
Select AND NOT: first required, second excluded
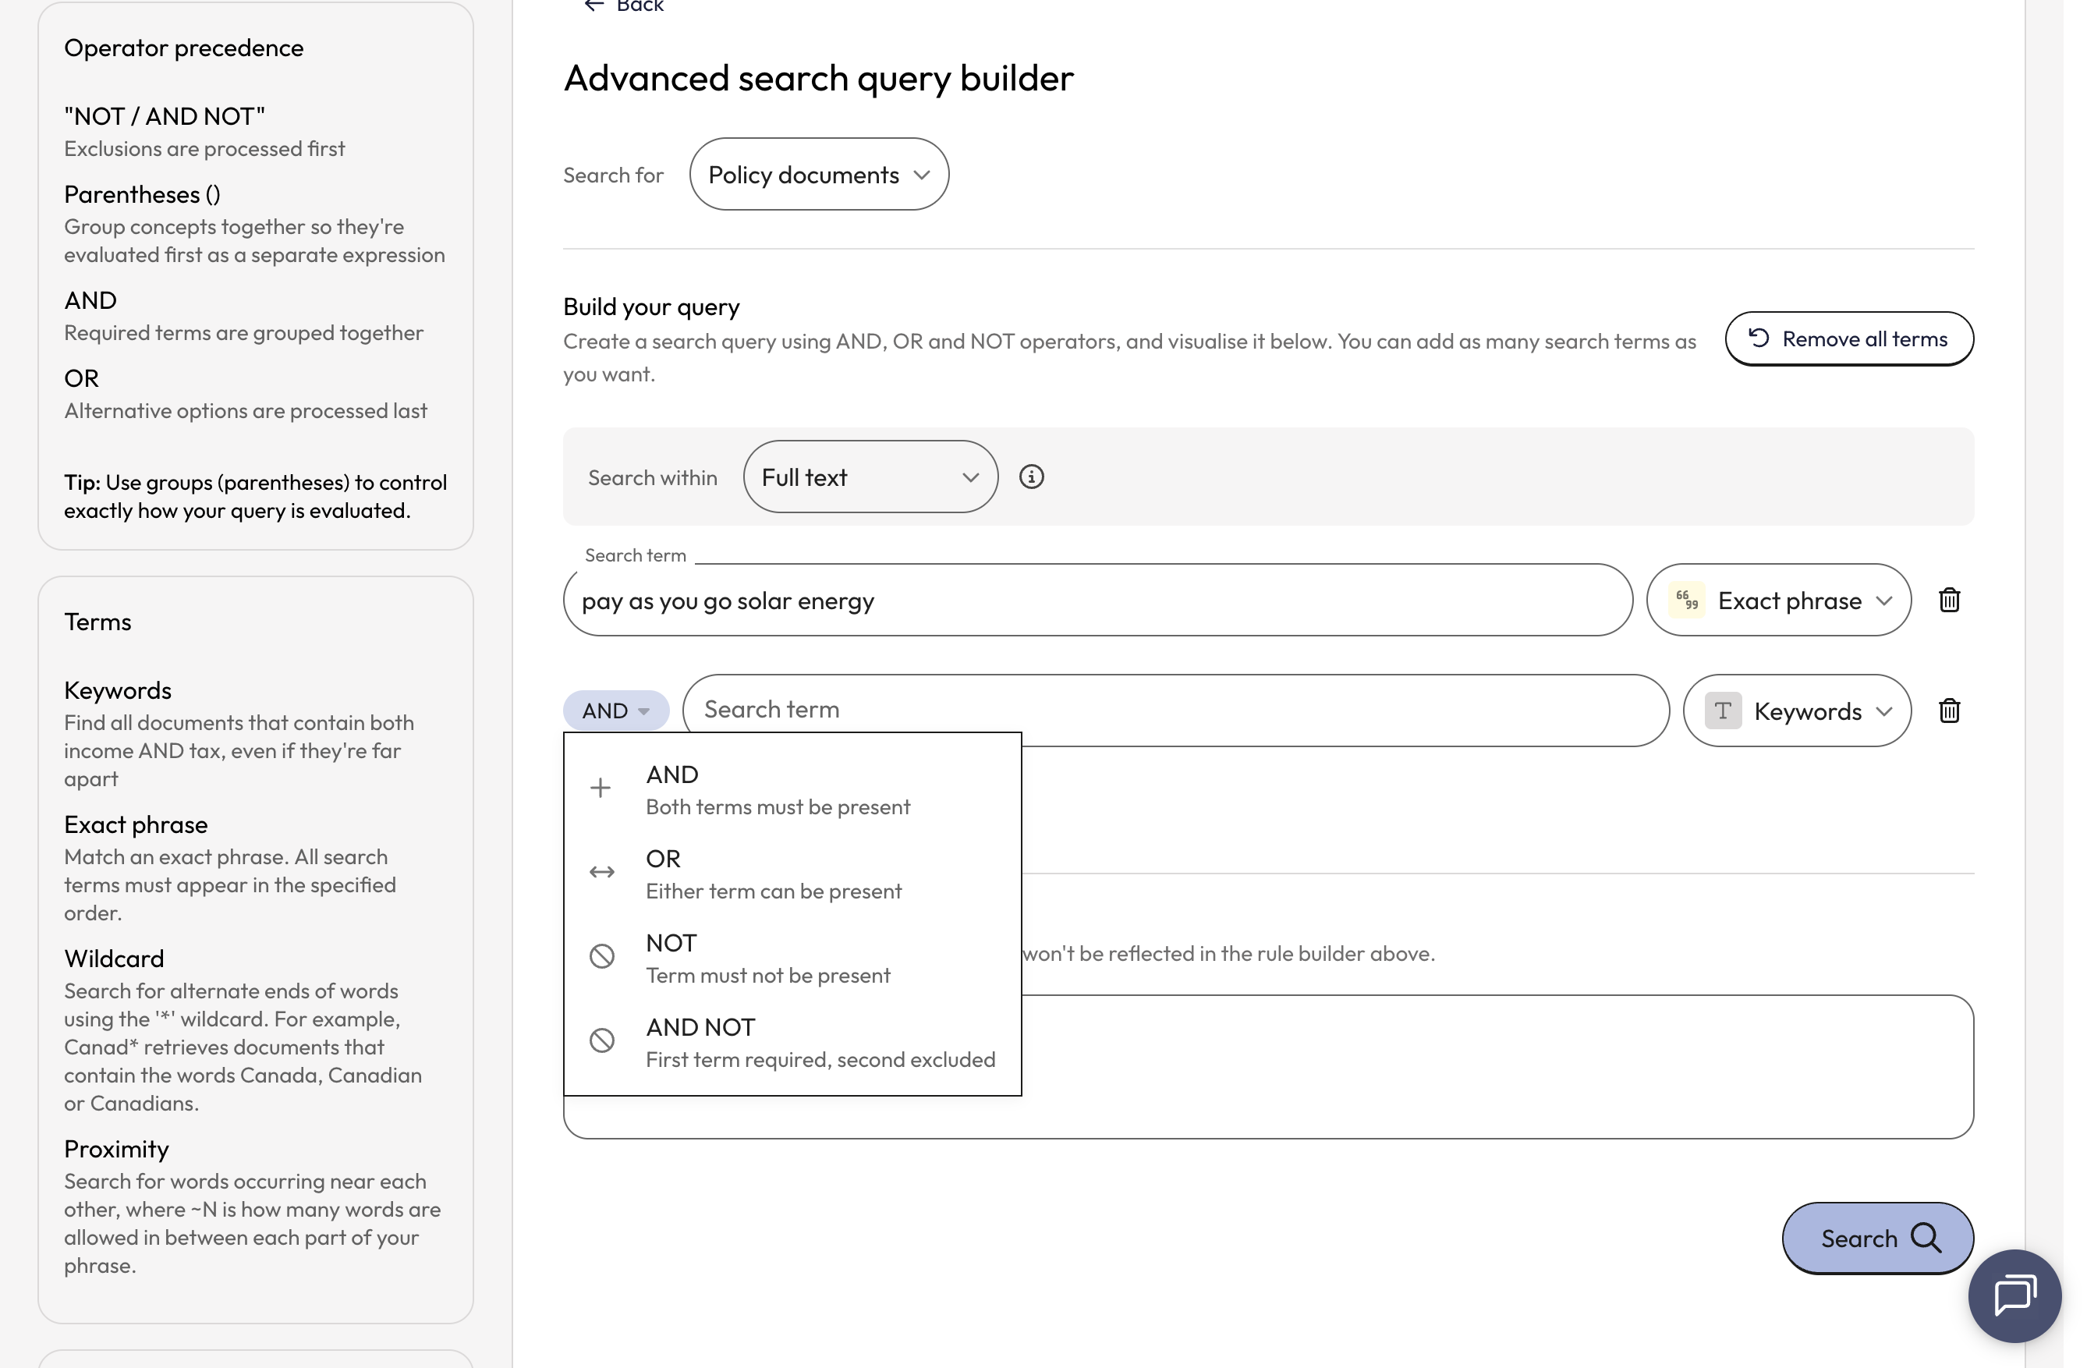click(792, 1042)
